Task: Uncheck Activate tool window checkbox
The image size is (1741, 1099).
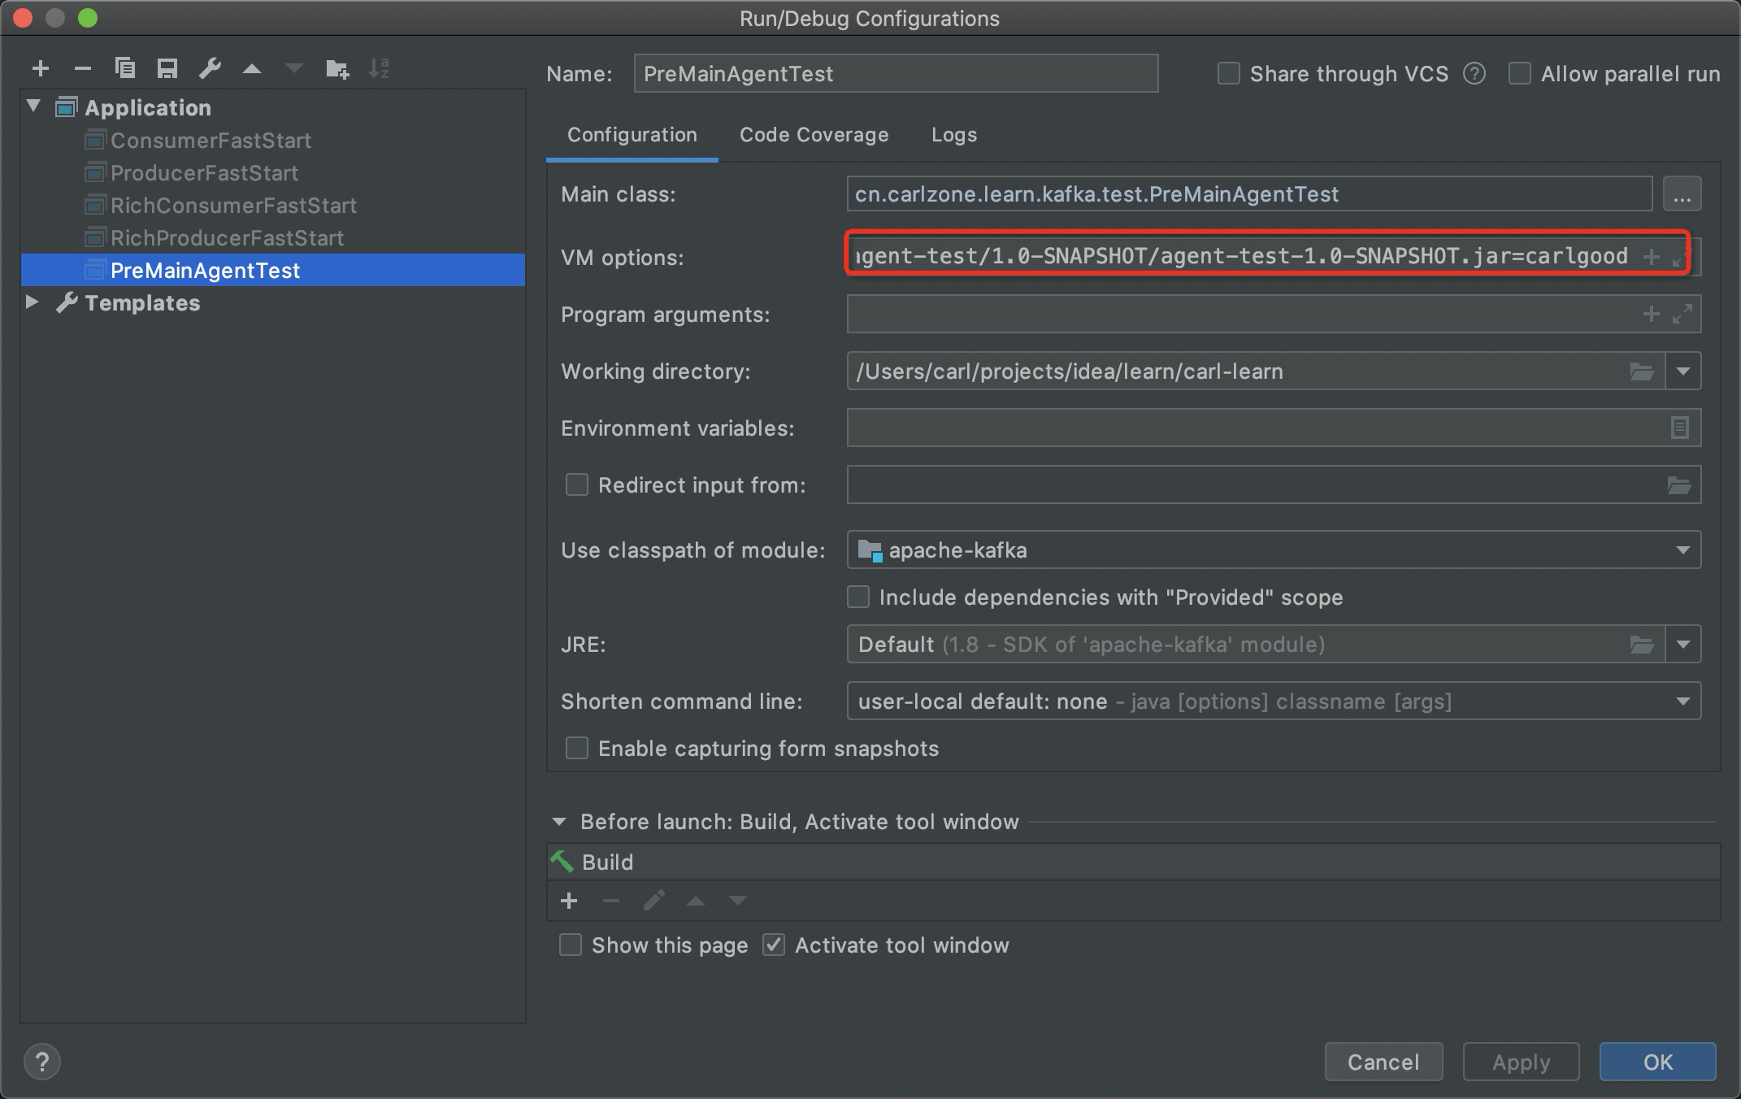Action: coord(774,945)
